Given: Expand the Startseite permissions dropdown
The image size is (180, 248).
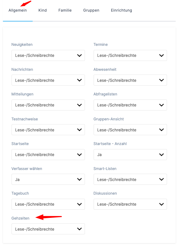Looking at the screenshot, I should click(x=48, y=155).
